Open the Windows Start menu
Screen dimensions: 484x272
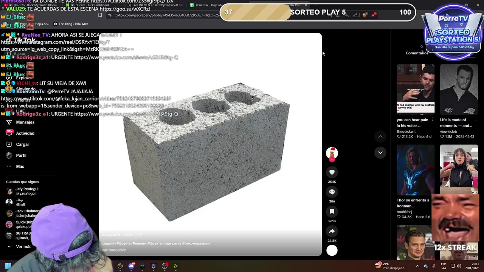coord(8,266)
